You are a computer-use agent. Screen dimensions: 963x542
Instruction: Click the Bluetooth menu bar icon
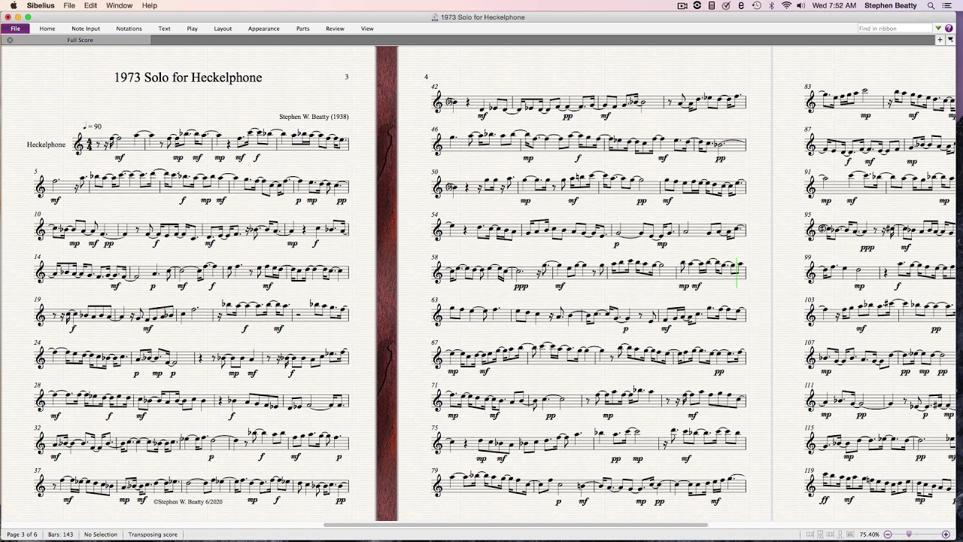[771, 5]
